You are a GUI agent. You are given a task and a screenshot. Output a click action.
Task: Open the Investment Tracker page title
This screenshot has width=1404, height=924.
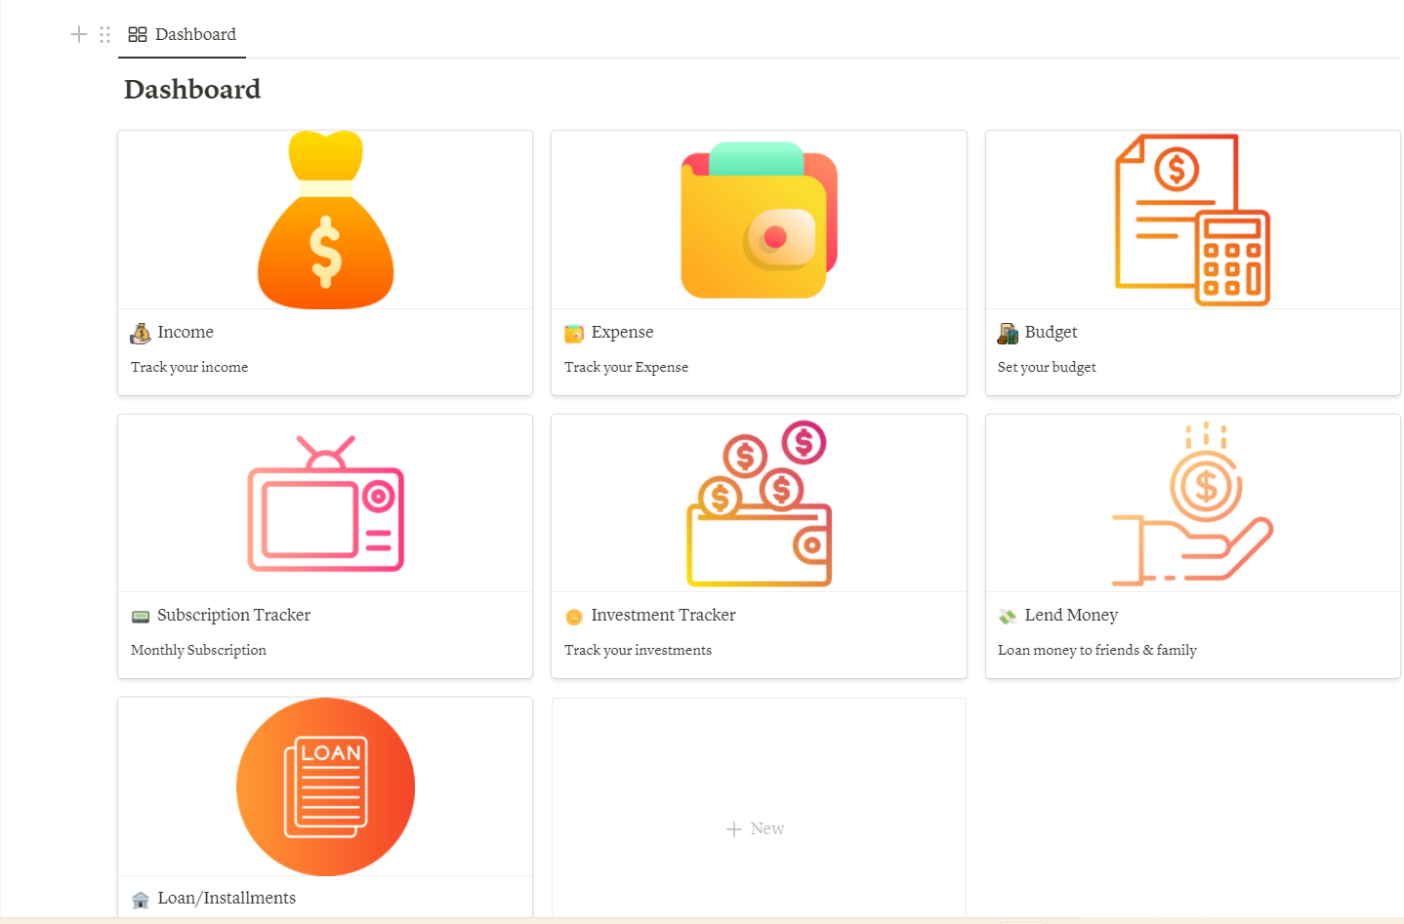[x=663, y=615]
